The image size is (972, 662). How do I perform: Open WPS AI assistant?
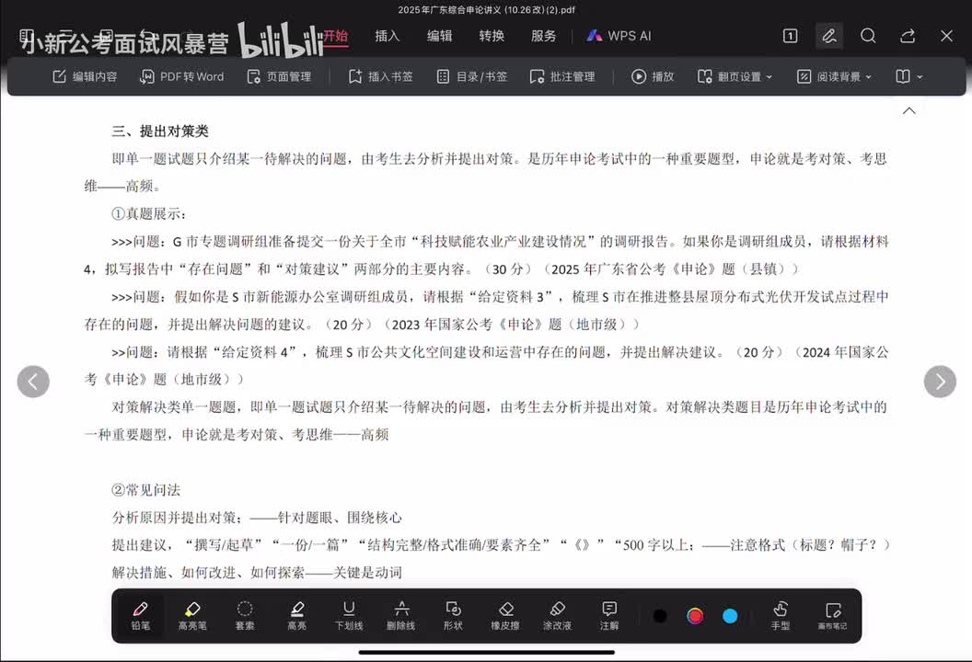tap(619, 36)
